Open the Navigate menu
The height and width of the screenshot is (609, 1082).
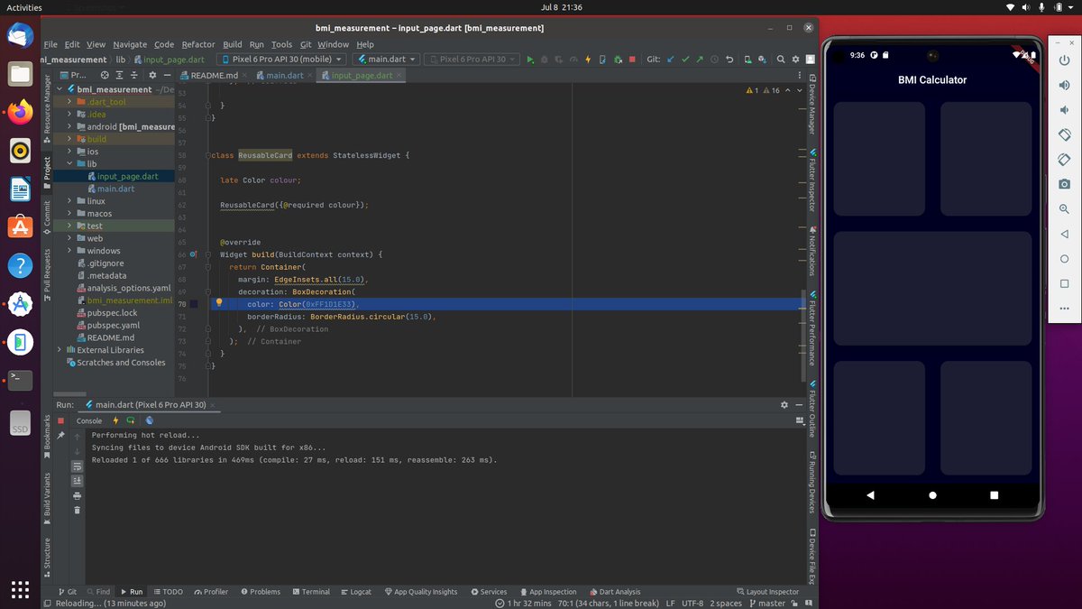click(129, 43)
